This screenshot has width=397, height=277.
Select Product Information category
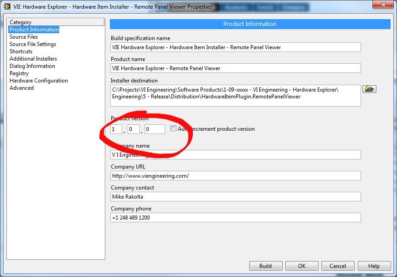[34, 30]
